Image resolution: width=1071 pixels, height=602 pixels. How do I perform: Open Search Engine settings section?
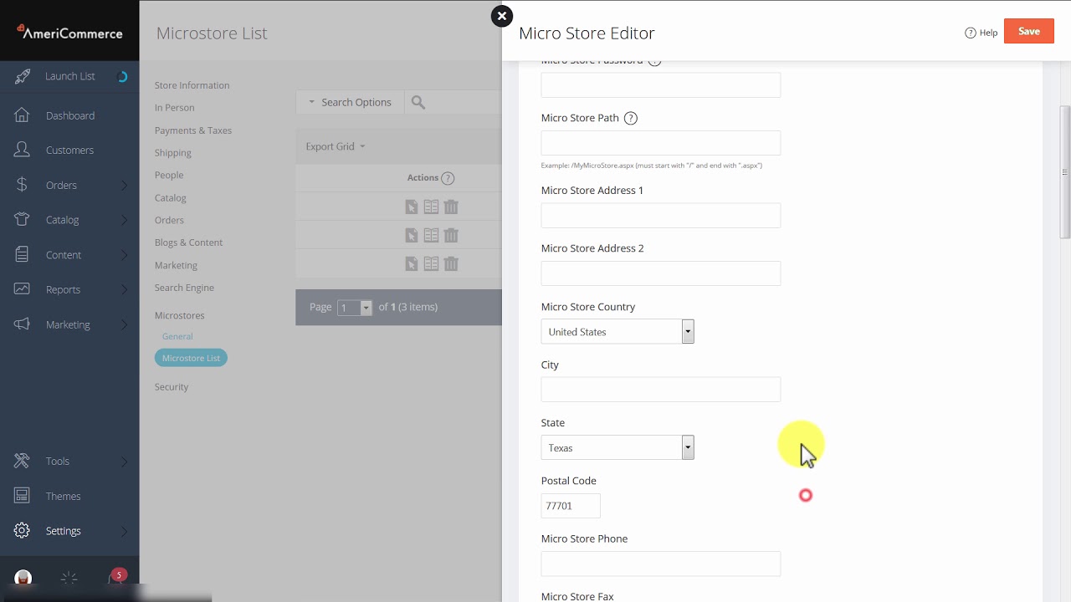point(184,288)
